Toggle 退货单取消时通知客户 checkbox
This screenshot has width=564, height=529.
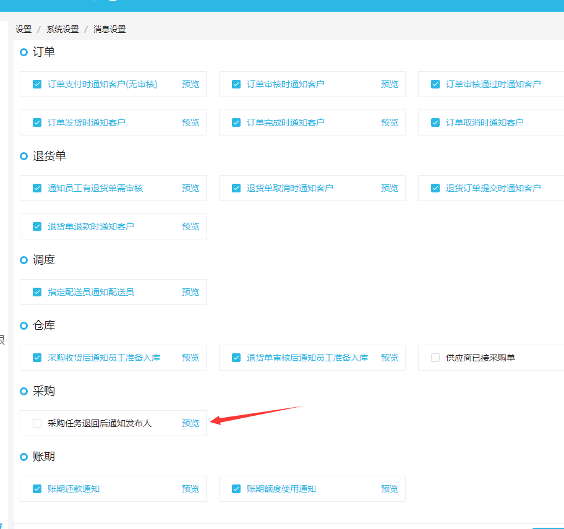tap(236, 188)
